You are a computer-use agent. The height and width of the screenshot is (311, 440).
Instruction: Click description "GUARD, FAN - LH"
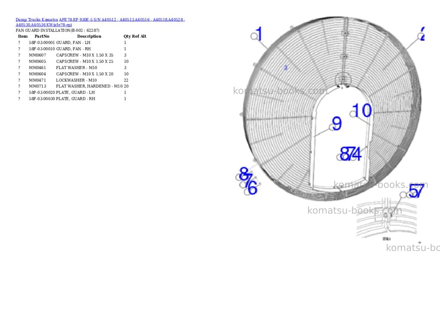(x=73, y=42)
